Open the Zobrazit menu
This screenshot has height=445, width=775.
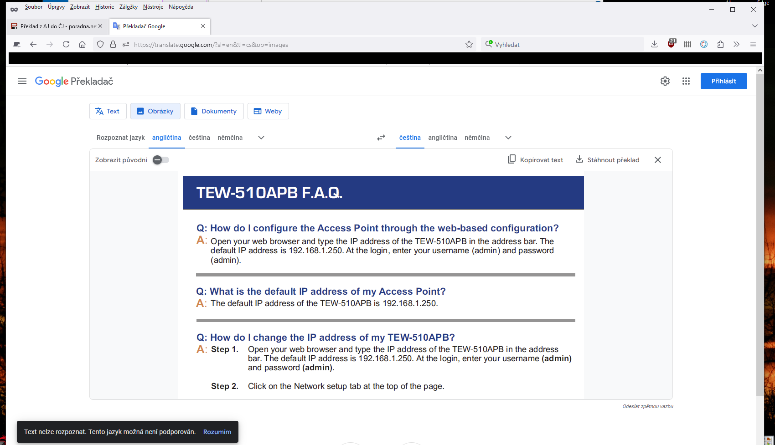tap(80, 7)
